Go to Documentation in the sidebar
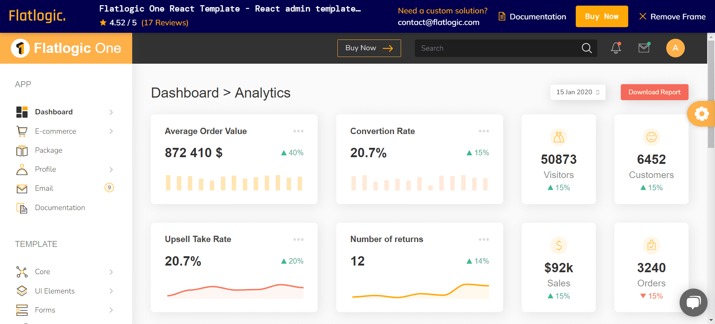The width and height of the screenshot is (715, 324). 60,207
